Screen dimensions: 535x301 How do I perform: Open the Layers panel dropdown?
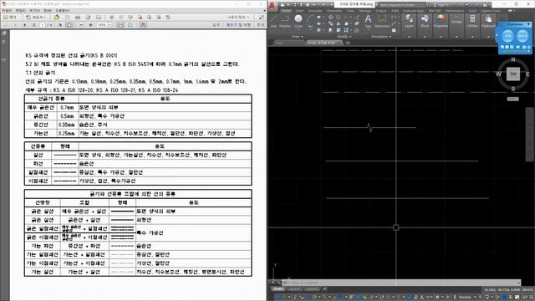click(x=409, y=37)
